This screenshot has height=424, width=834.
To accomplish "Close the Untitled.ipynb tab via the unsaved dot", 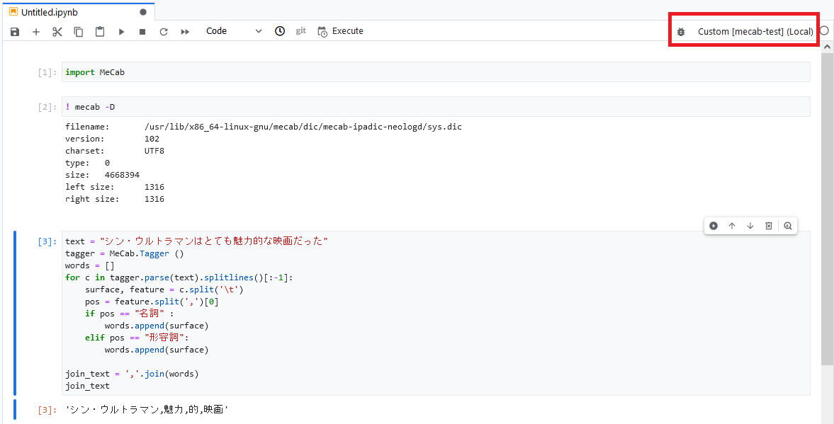I will tap(142, 12).
